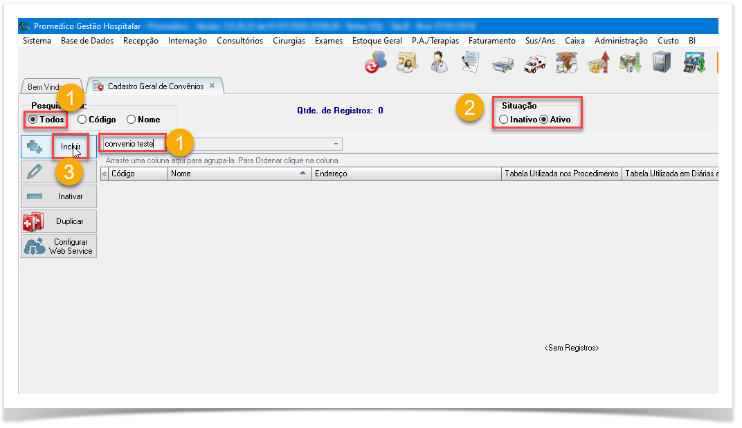The width and height of the screenshot is (742, 428).
Task: Click the document with pen icon
Action: click(x=471, y=63)
